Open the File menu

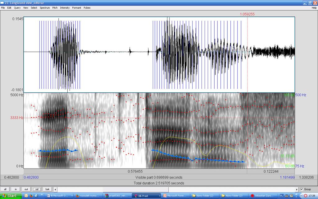pyautogui.click(x=3, y=8)
